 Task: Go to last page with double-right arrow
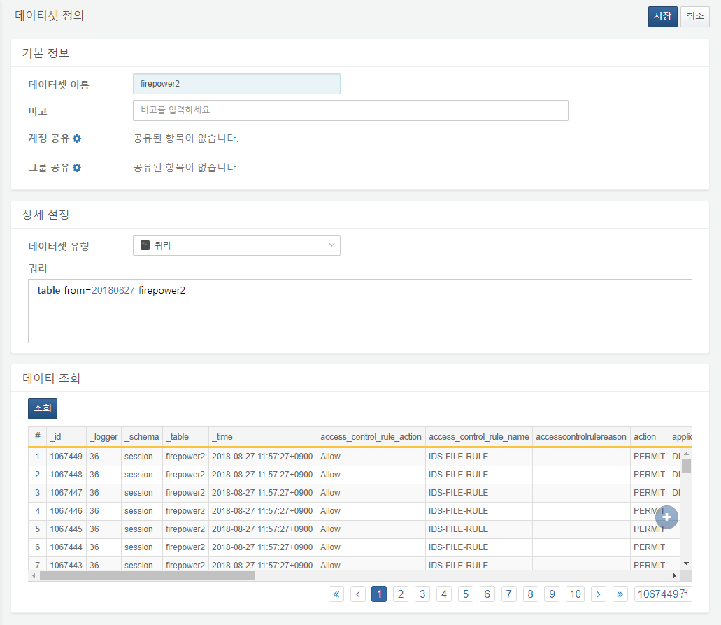[620, 594]
